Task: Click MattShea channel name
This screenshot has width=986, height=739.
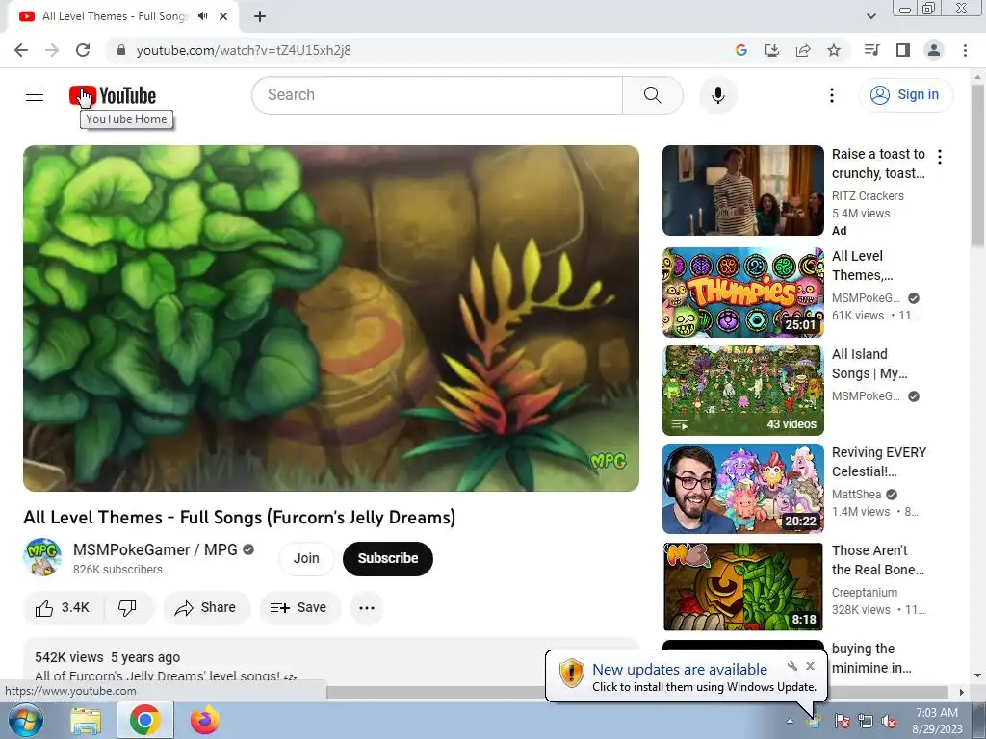Action: [856, 495]
